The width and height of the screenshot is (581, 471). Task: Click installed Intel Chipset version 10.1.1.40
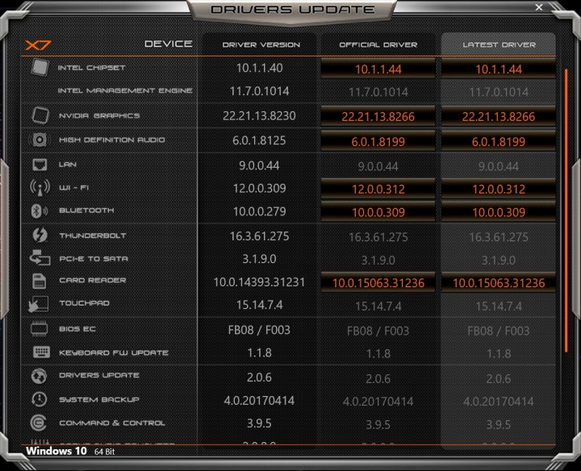pos(259,68)
